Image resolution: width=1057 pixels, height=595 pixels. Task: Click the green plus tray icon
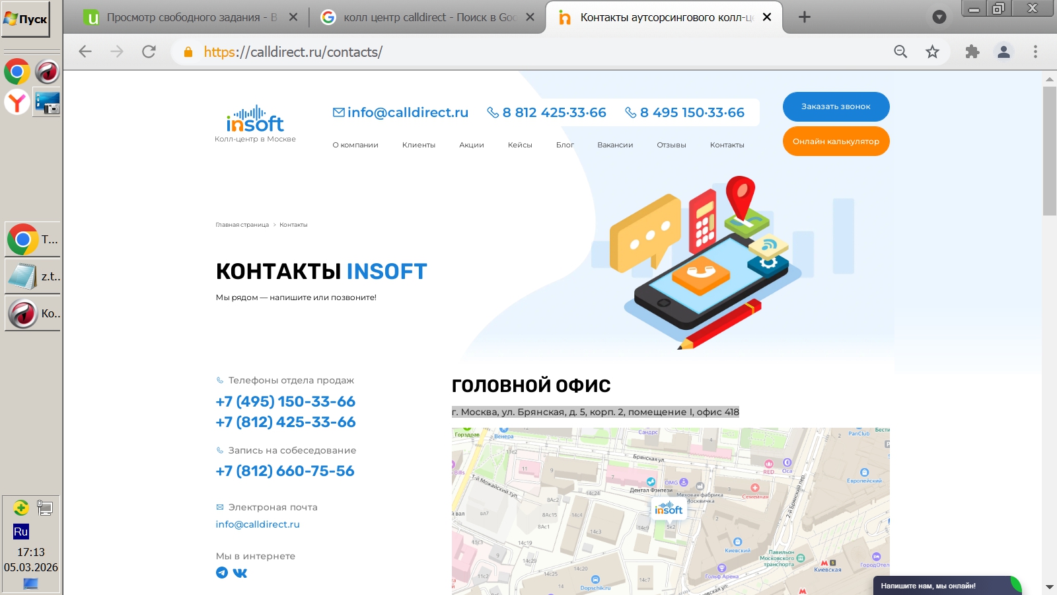pos(21,508)
